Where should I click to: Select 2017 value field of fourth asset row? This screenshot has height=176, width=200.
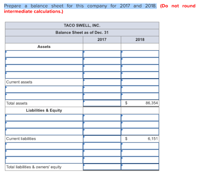102,75
